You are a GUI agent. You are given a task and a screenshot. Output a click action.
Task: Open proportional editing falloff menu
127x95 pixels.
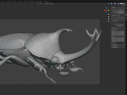coord(53,4)
